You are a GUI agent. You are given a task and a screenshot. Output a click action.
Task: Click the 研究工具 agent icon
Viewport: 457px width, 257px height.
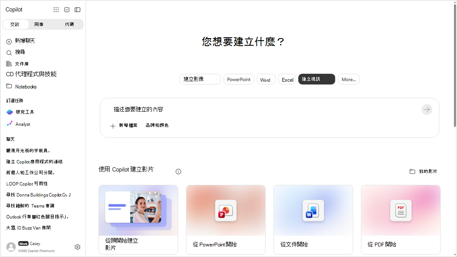[10, 112]
